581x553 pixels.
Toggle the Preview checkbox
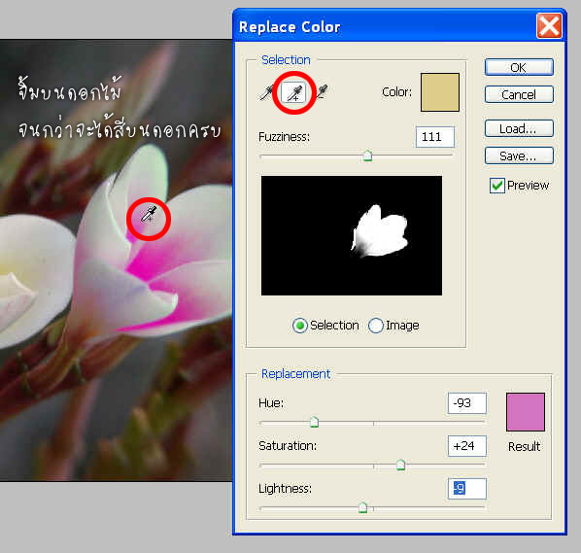click(496, 186)
